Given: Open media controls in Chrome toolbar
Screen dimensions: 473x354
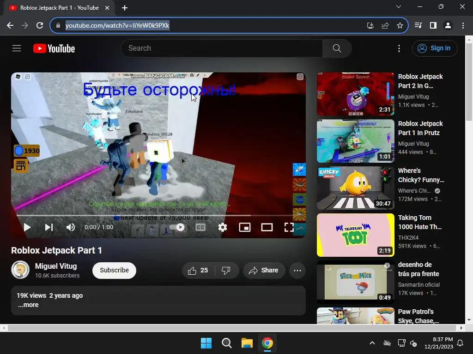Looking at the screenshot, I should (x=418, y=25).
